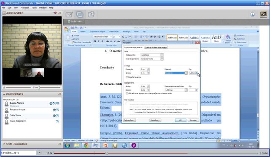This screenshot has width=270, height=157.
Task: Select the application sharing mode icon
Action: [x=80, y=14]
